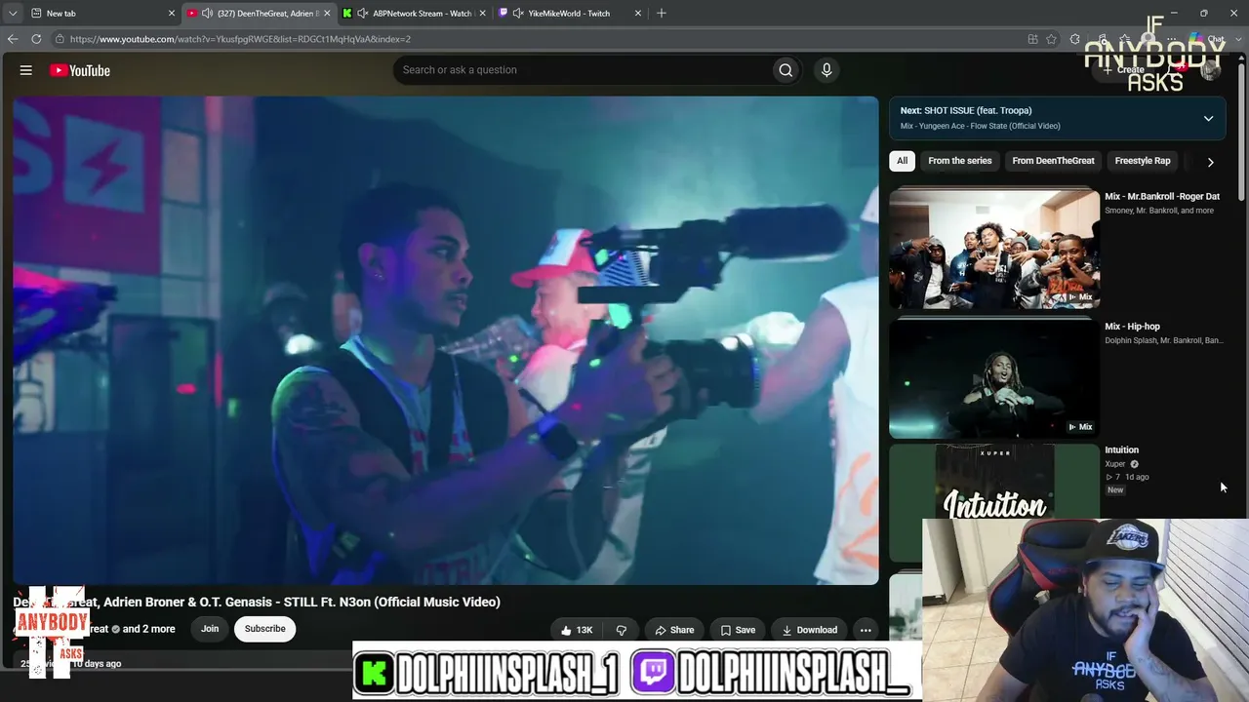Open the browser extensions puzzle icon

(x=1074, y=39)
